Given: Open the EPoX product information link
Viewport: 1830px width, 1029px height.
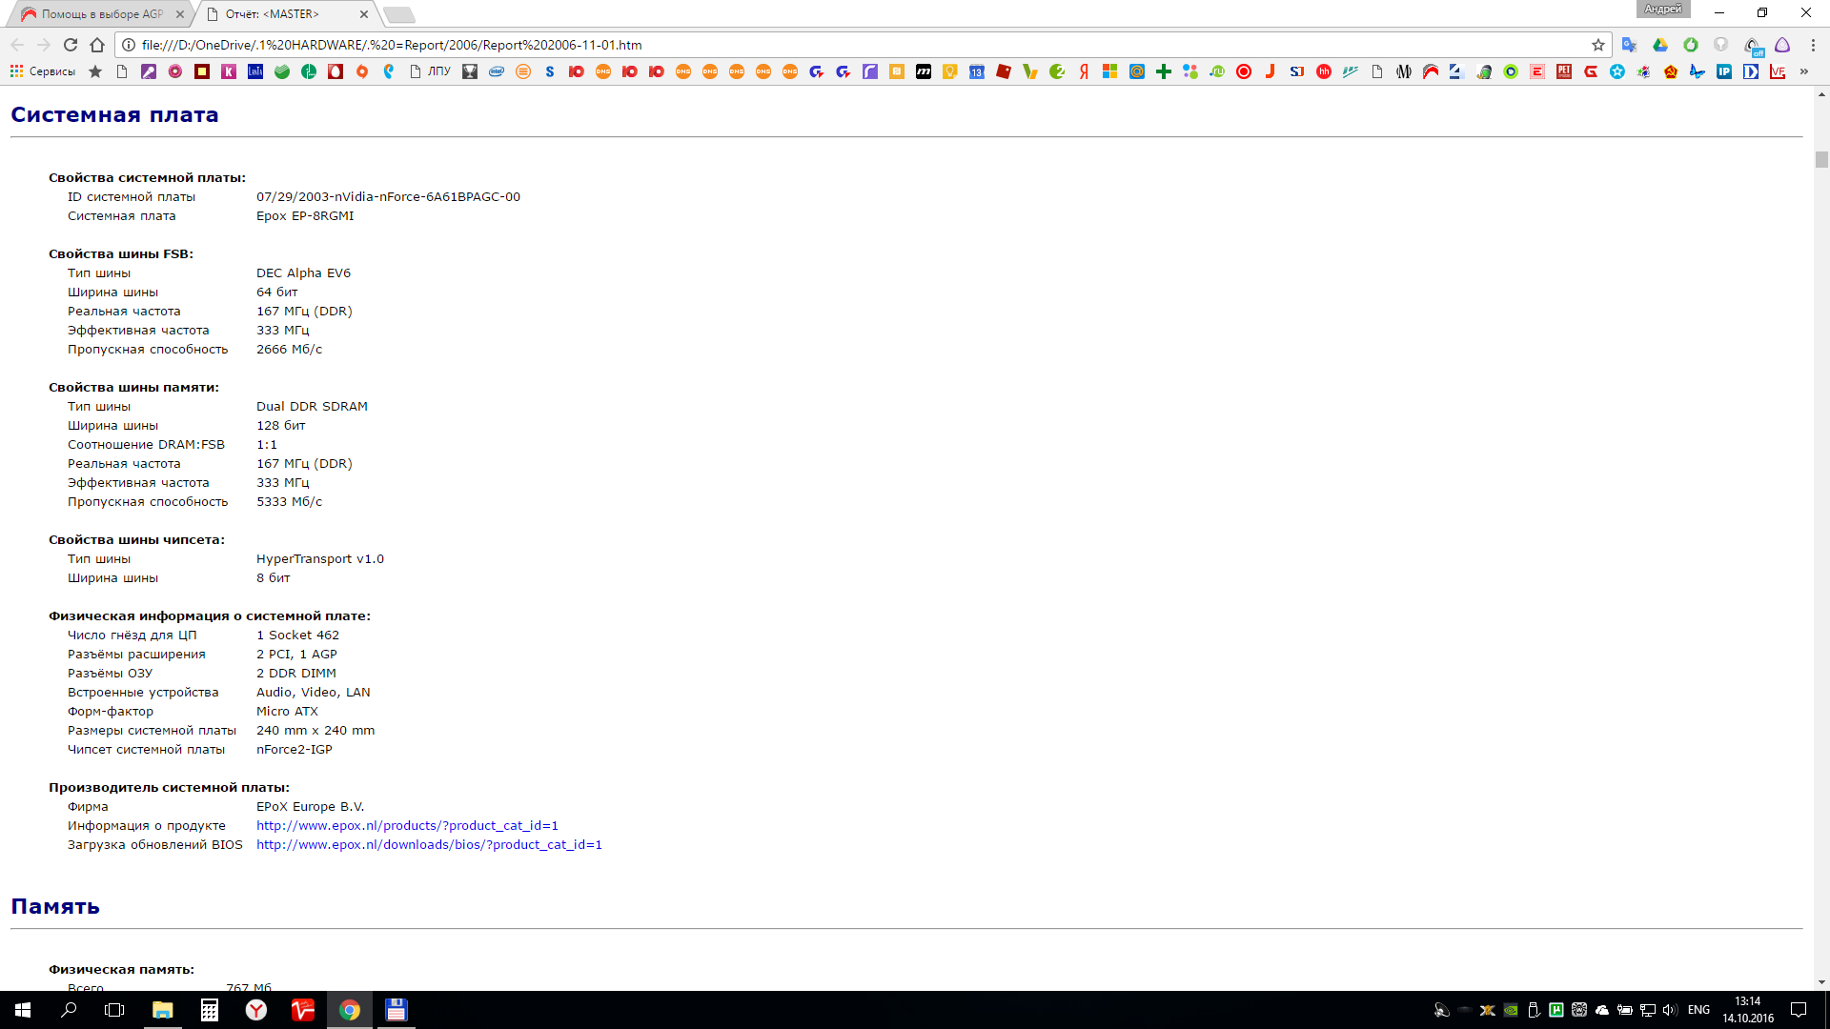Looking at the screenshot, I should tap(407, 826).
